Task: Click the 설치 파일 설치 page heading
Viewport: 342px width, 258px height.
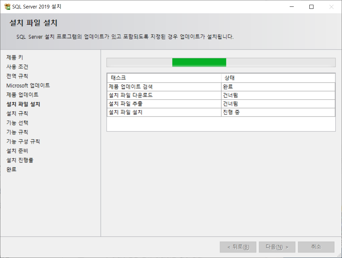Action: click(x=33, y=23)
